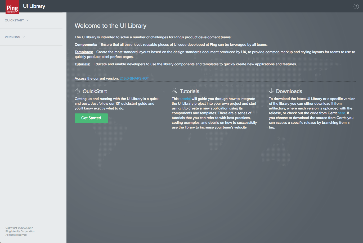Click the underlined Components label
363x243 pixels.
[x=86, y=45]
